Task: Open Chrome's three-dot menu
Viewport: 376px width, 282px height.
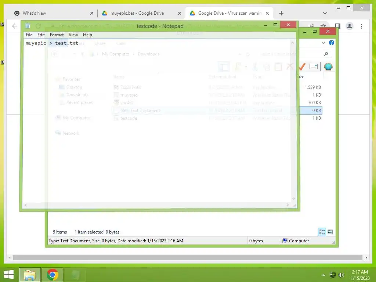Action: tap(361, 26)
